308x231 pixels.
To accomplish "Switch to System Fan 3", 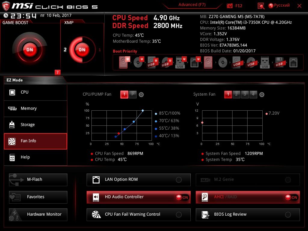I will [245, 94].
